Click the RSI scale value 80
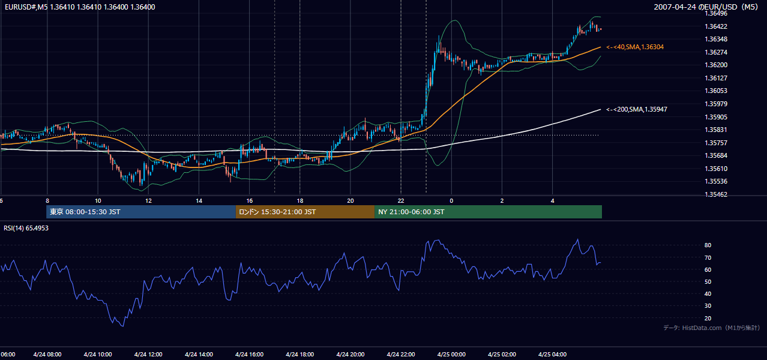 coord(708,245)
